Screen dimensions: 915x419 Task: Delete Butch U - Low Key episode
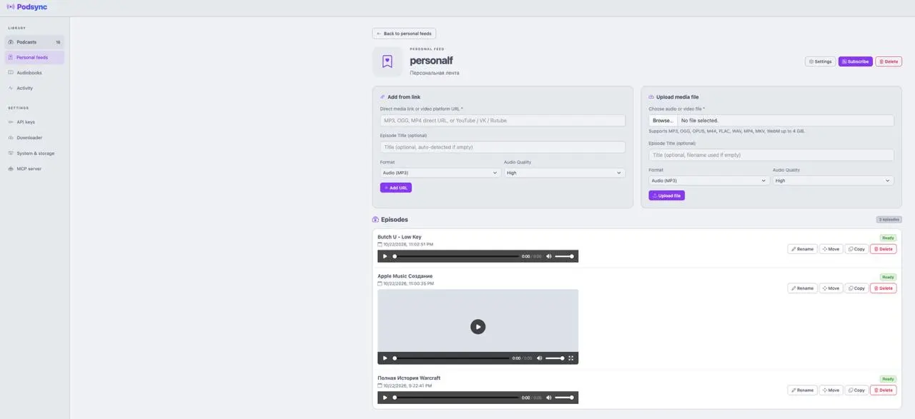tap(883, 249)
